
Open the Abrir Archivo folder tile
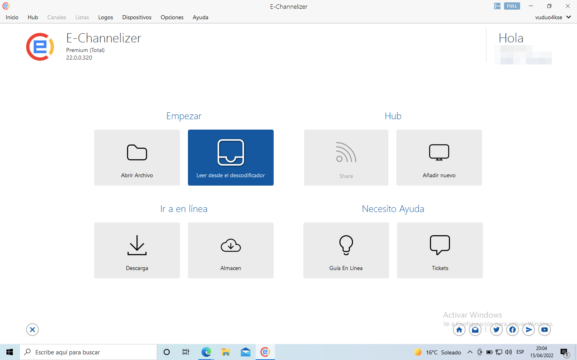(x=137, y=158)
